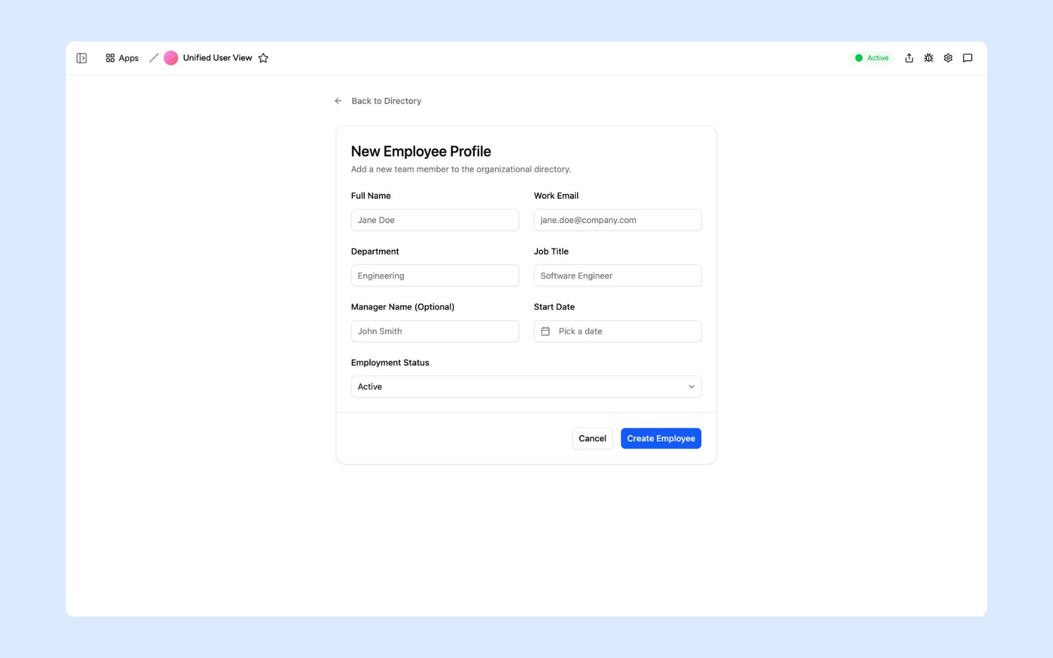1053x658 pixels.
Task: Click the back arrow icon
Action: pyautogui.click(x=338, y=101)
